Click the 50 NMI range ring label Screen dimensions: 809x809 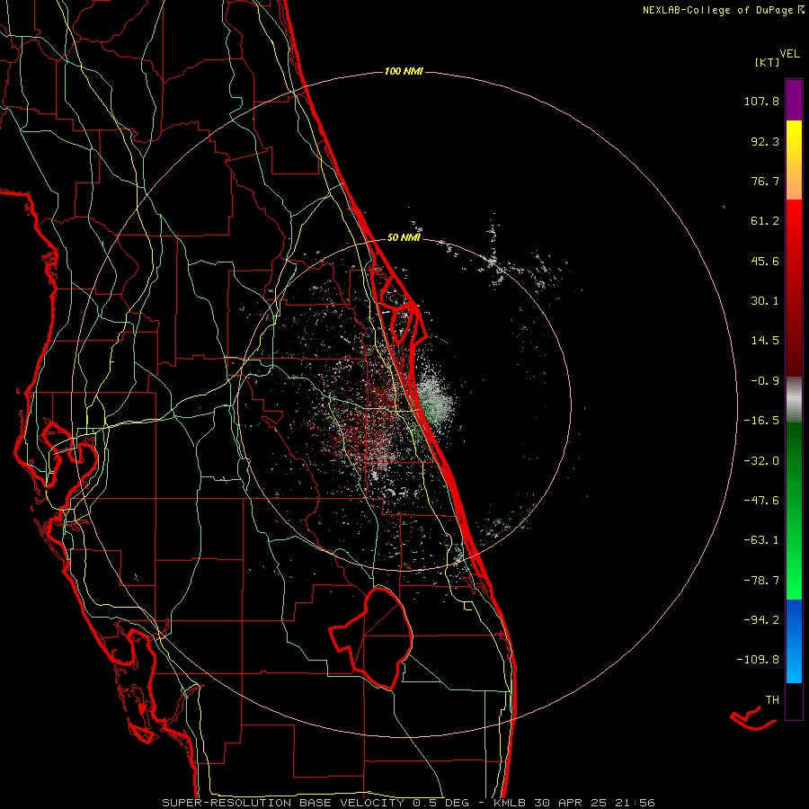(404, 237)
